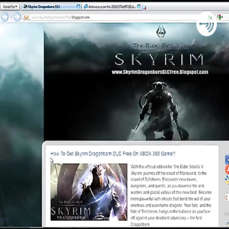
Task: Open the Nova Fox browser menu dropdown
Action: [10, 7]
